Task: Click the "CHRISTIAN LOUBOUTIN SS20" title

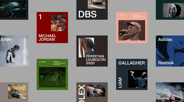Action: [x=96, y=59]
